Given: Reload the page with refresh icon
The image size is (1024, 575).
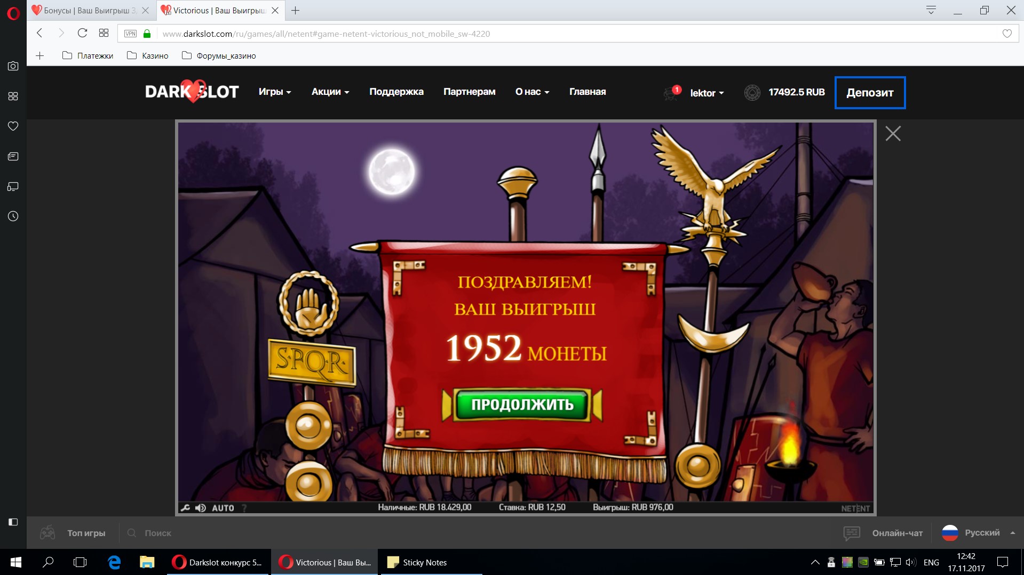Looking at the screenshot, I should (82, 33).
